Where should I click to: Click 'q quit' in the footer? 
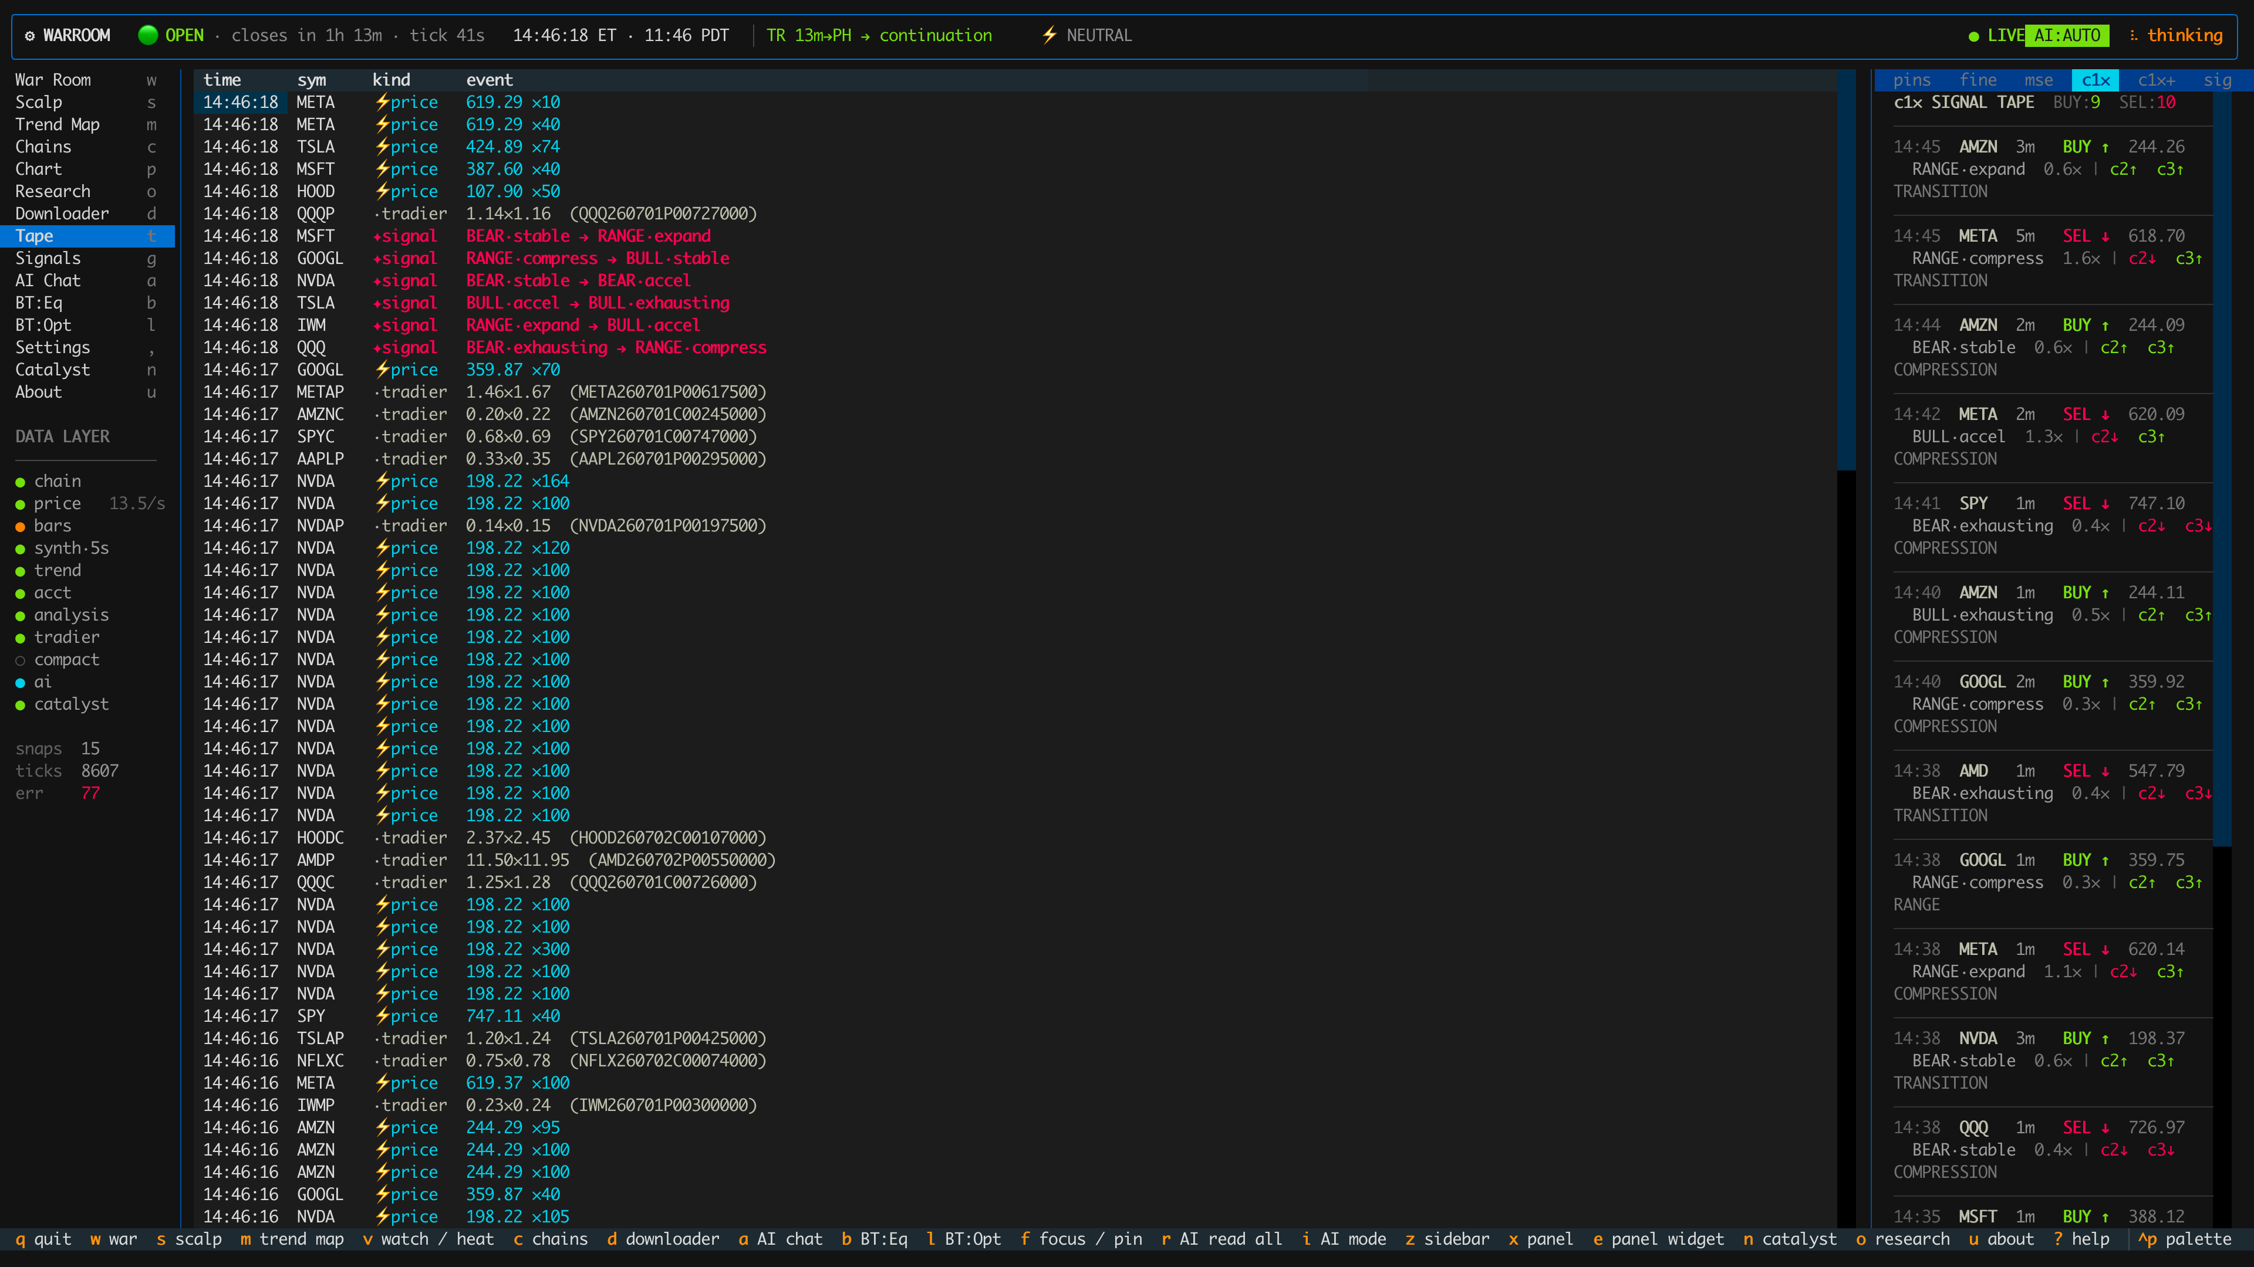43,1239
